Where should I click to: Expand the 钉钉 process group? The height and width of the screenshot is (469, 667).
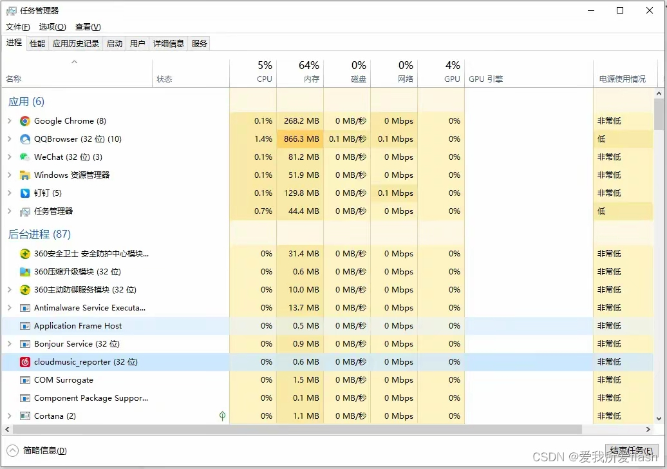coord(10,193)
